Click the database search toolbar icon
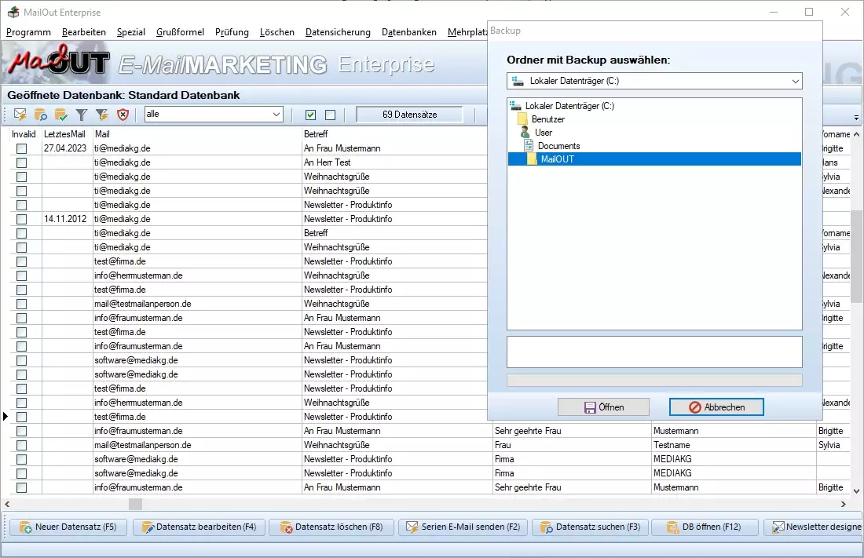864x558 pixels. click(41, 115)
